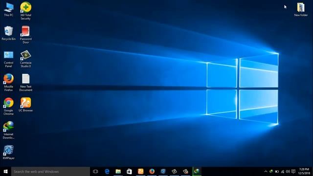
Task: Open This PC desktop icon
Action: coord(9,10)
